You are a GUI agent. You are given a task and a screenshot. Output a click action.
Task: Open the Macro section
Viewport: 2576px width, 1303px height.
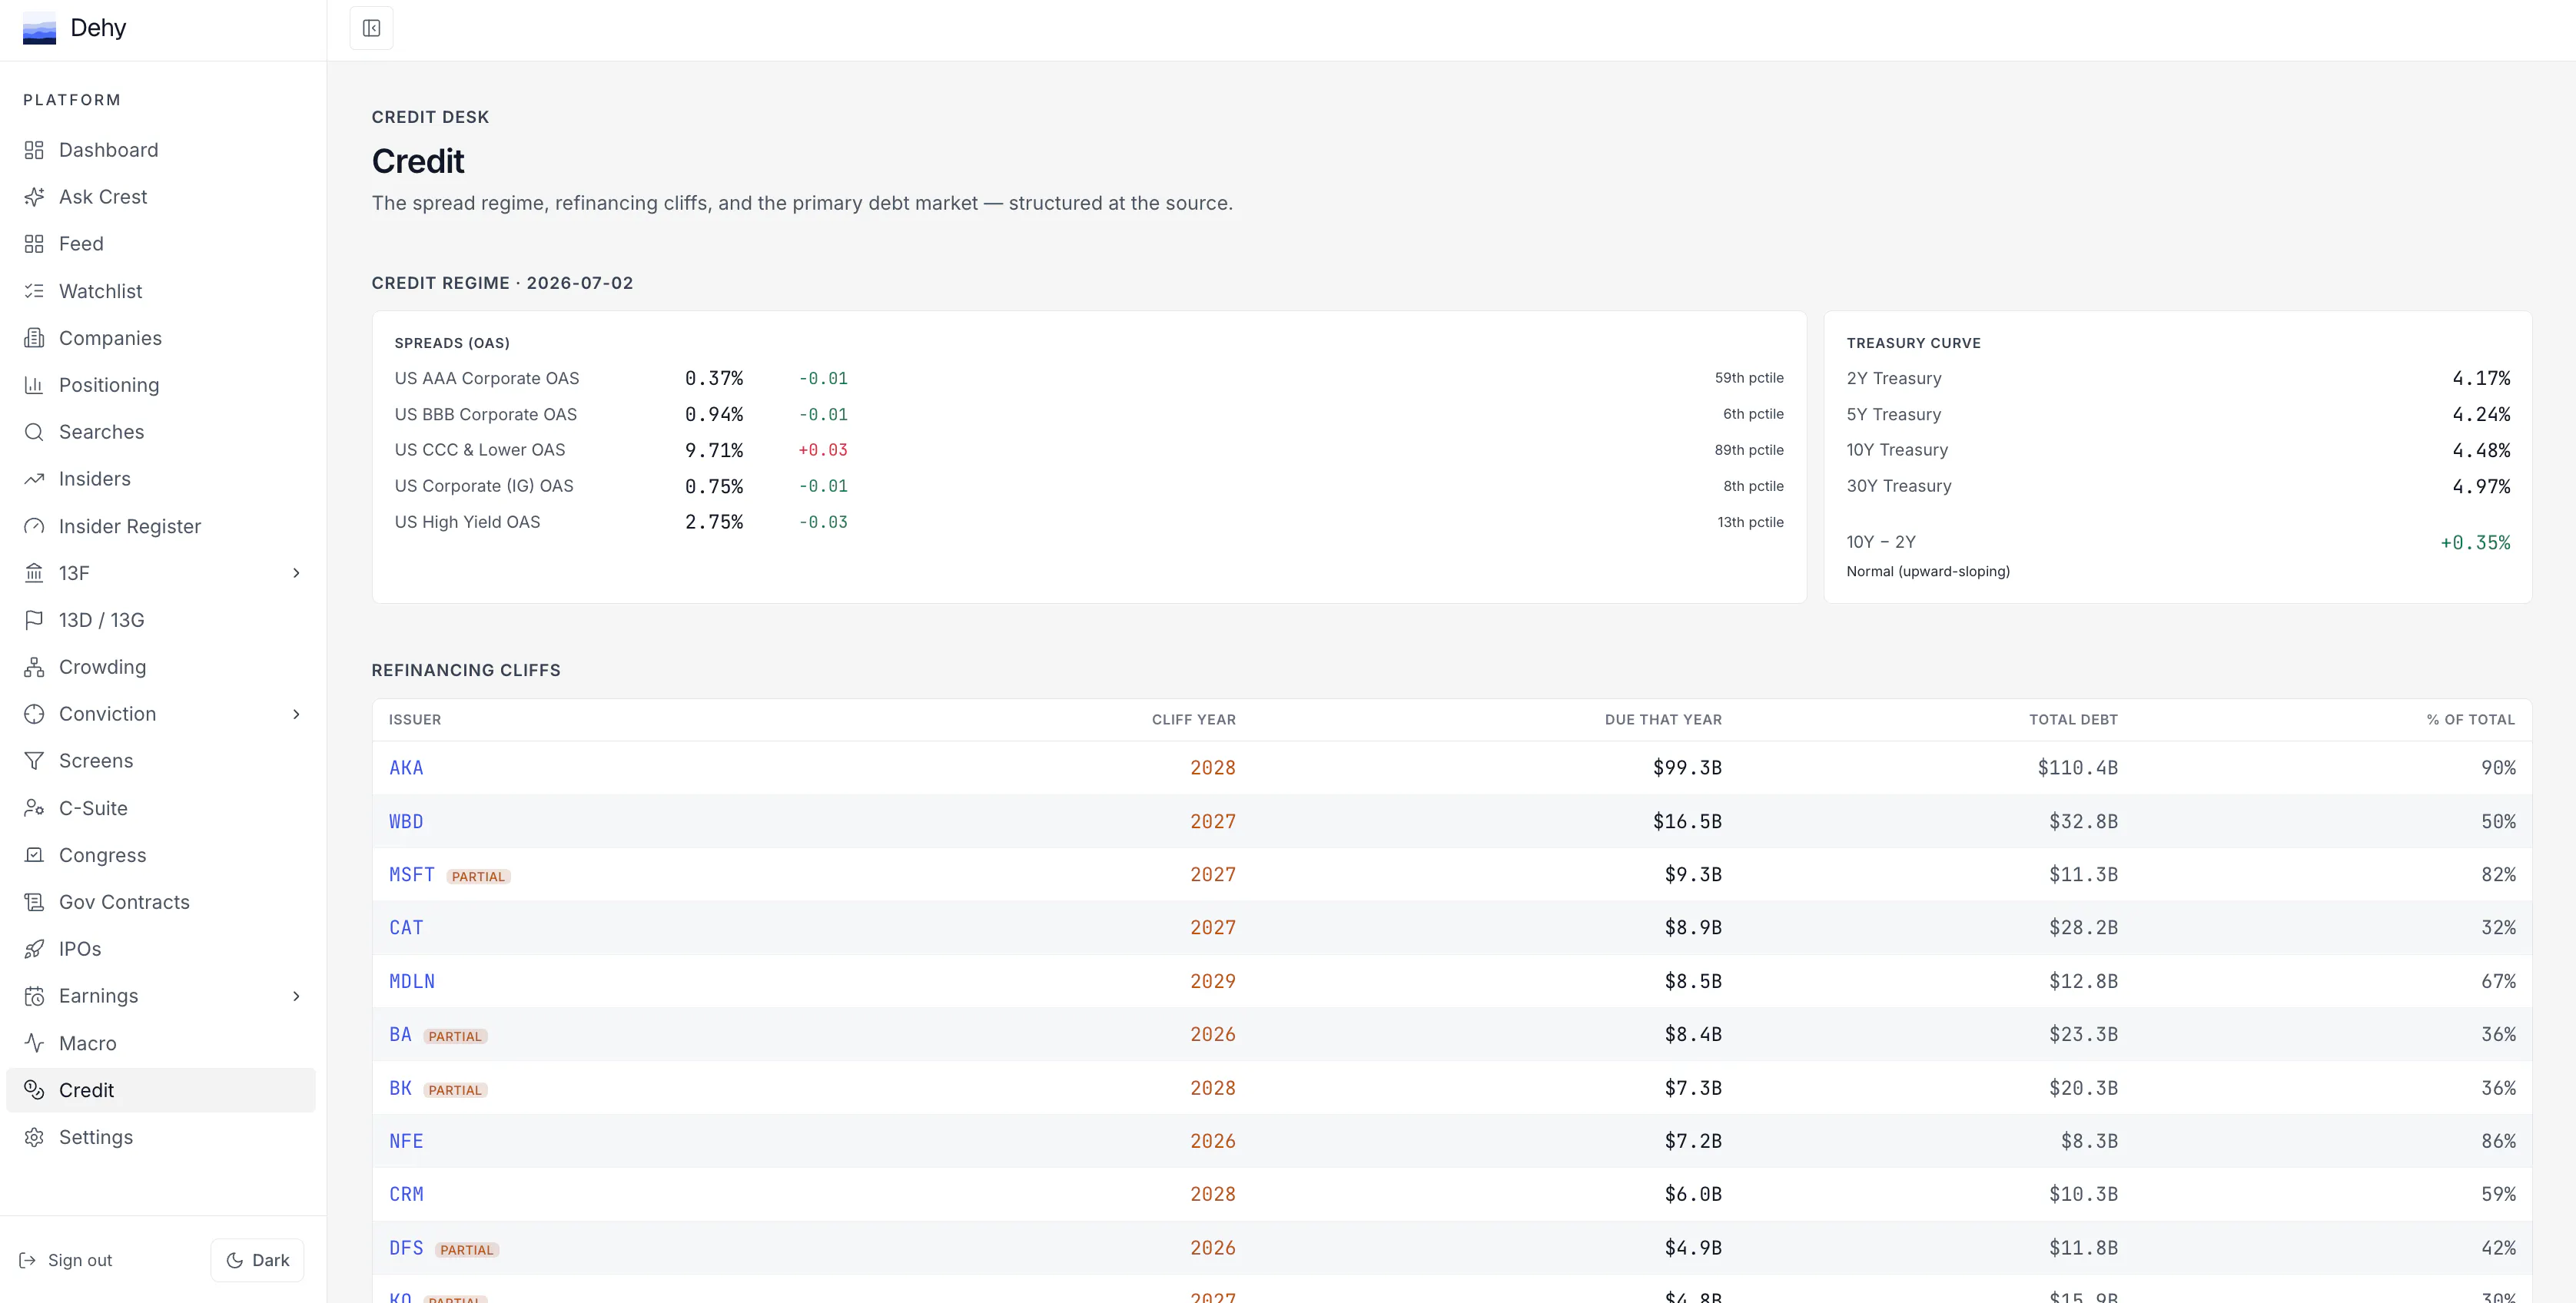(x=161, y=1043)
